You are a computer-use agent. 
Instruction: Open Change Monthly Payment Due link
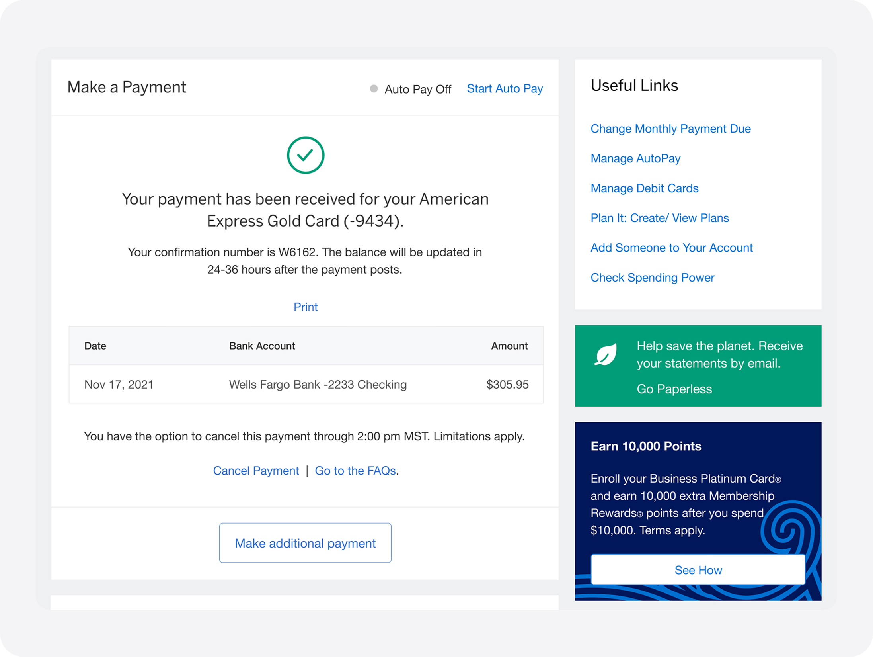pos(670,129)
